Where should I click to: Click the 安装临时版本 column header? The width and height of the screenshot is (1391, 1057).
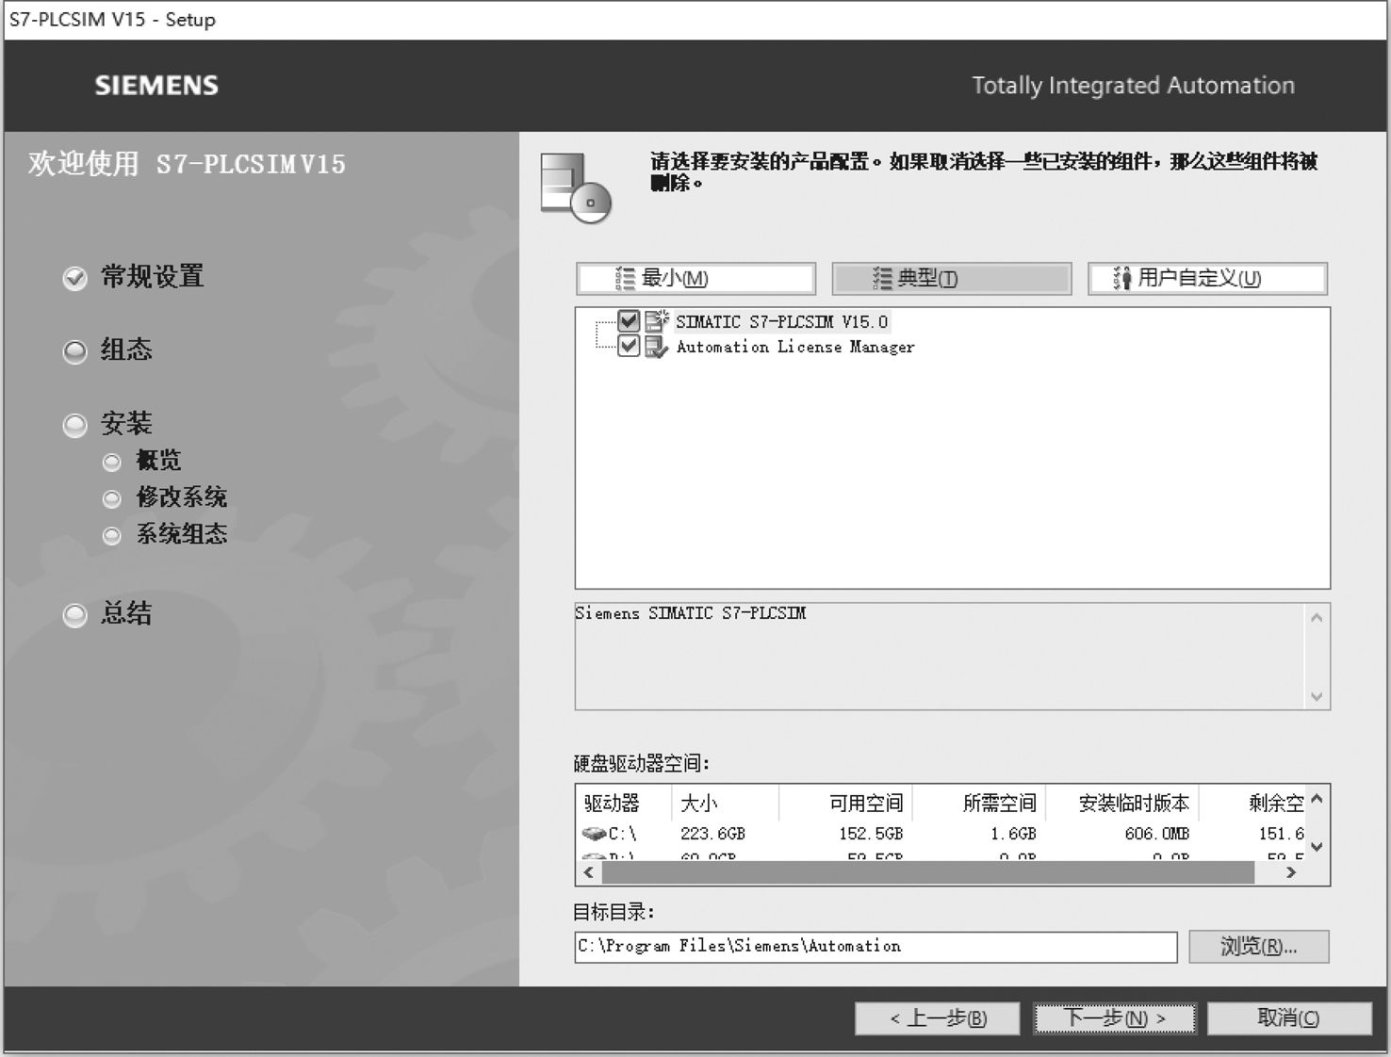pyautogui.click(x=1122, y=804)
